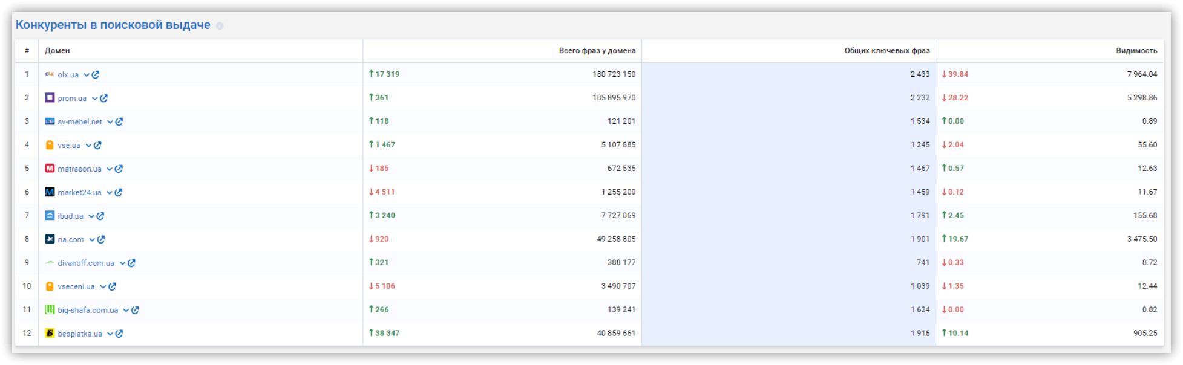Expand the dropdown chevron beside market24.ua

point(110,193)
